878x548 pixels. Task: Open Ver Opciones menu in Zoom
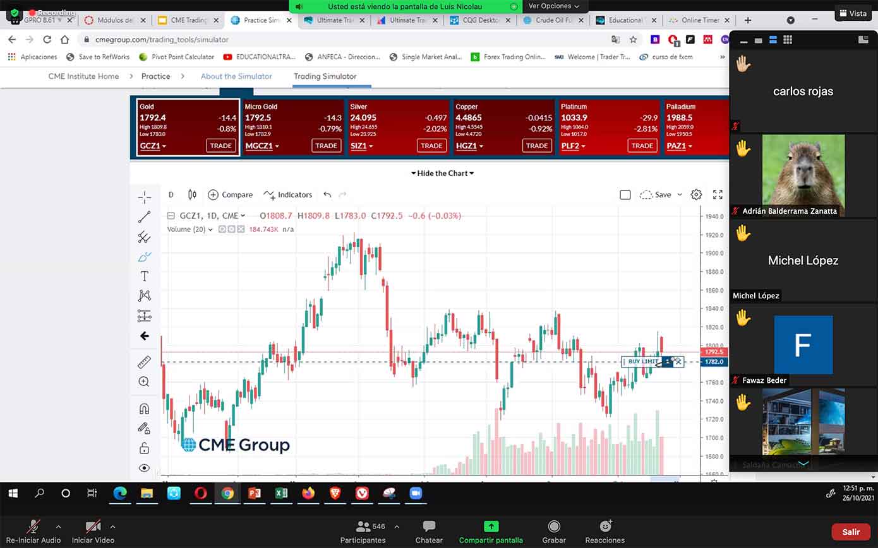[553, 6]
